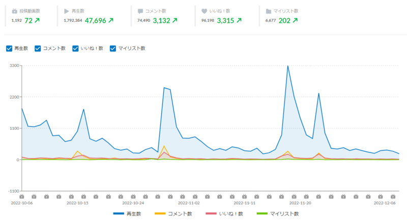Screen dimensions: 407x224
Task: Click the 投稿動画数 stat card title
Action: pyautogui.click(x=30, y=11)
